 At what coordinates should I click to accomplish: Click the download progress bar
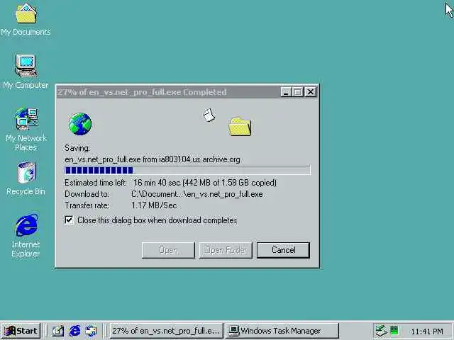(x=187, y=170)
